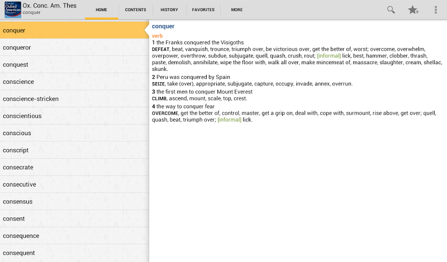This screenshot has width=447, height=262.
Task: Open entry for consensus
Action: [74, 201]
